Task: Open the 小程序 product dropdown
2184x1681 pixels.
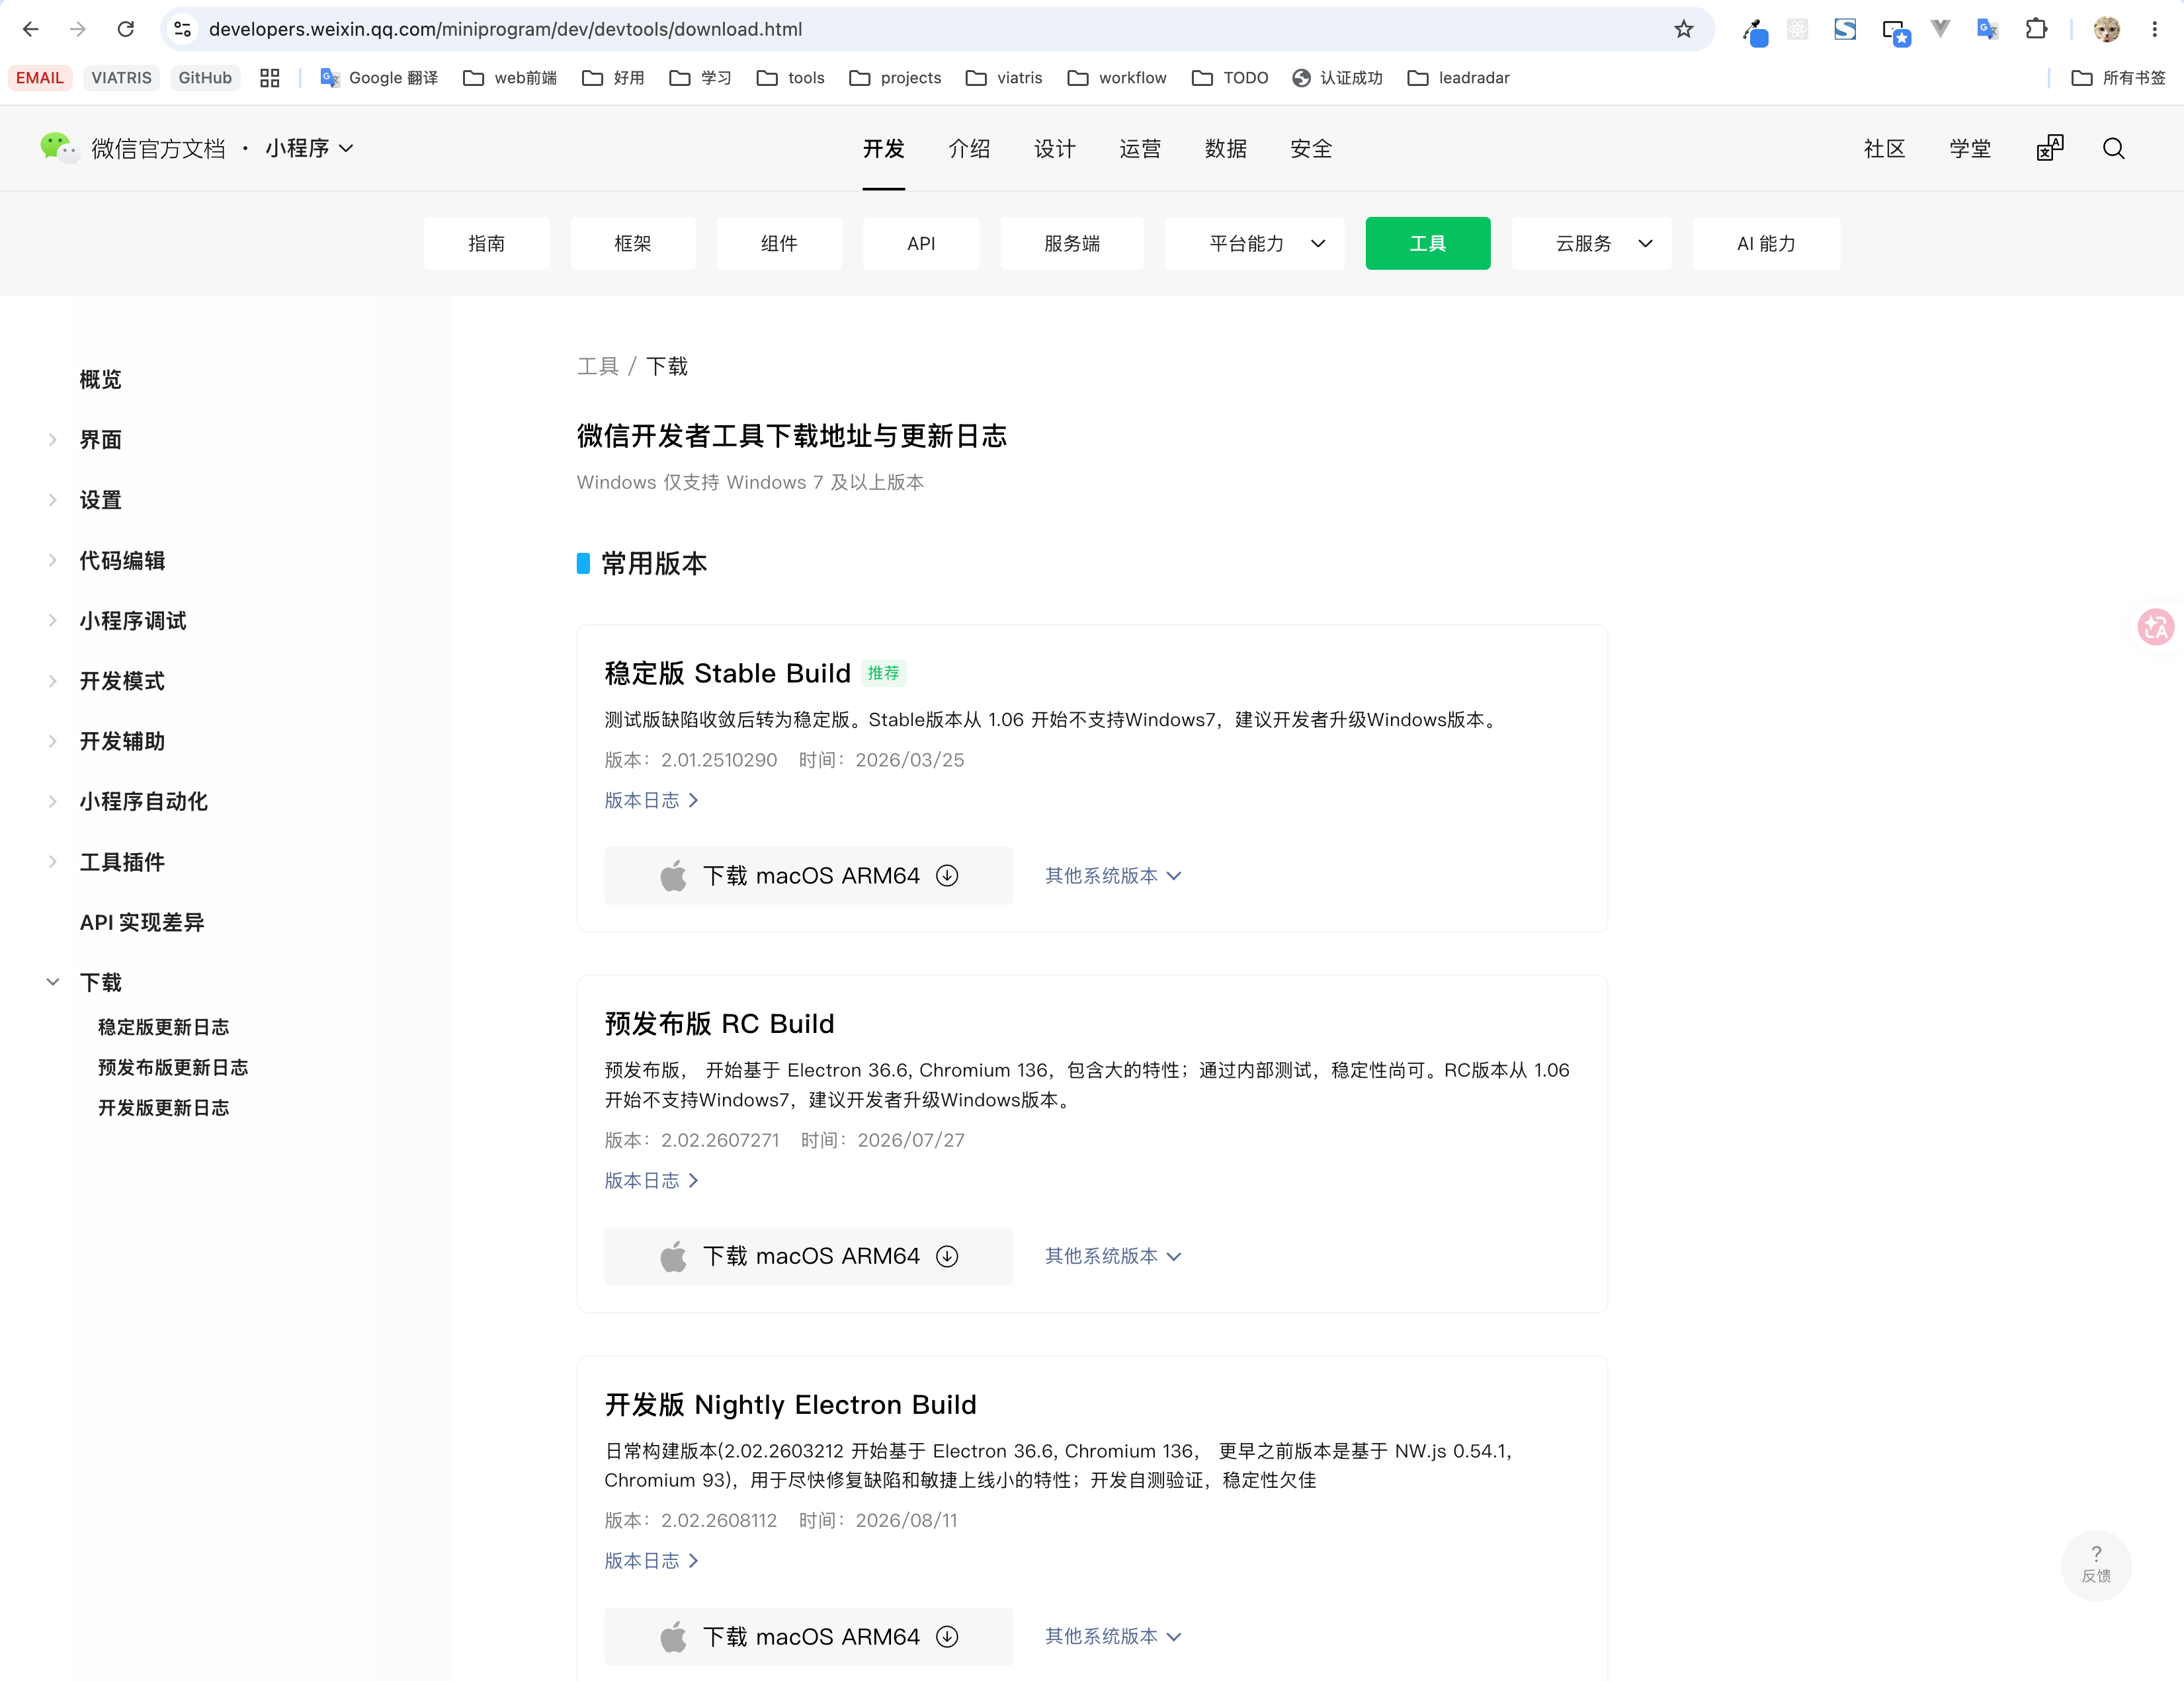Action: coord(309,148)
